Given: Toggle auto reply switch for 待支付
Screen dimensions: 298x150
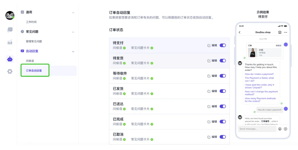Looking at the screenshot, I should [223, 45].
